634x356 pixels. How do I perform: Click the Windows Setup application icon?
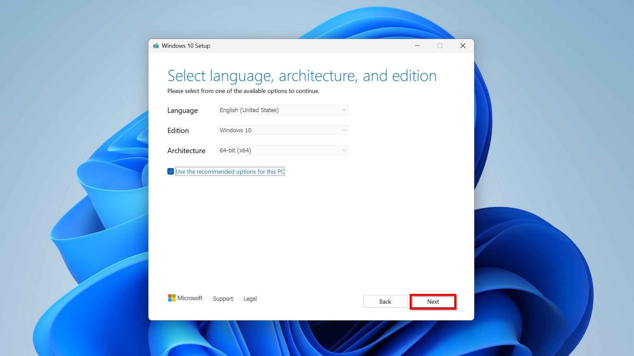tap(155, 46)
